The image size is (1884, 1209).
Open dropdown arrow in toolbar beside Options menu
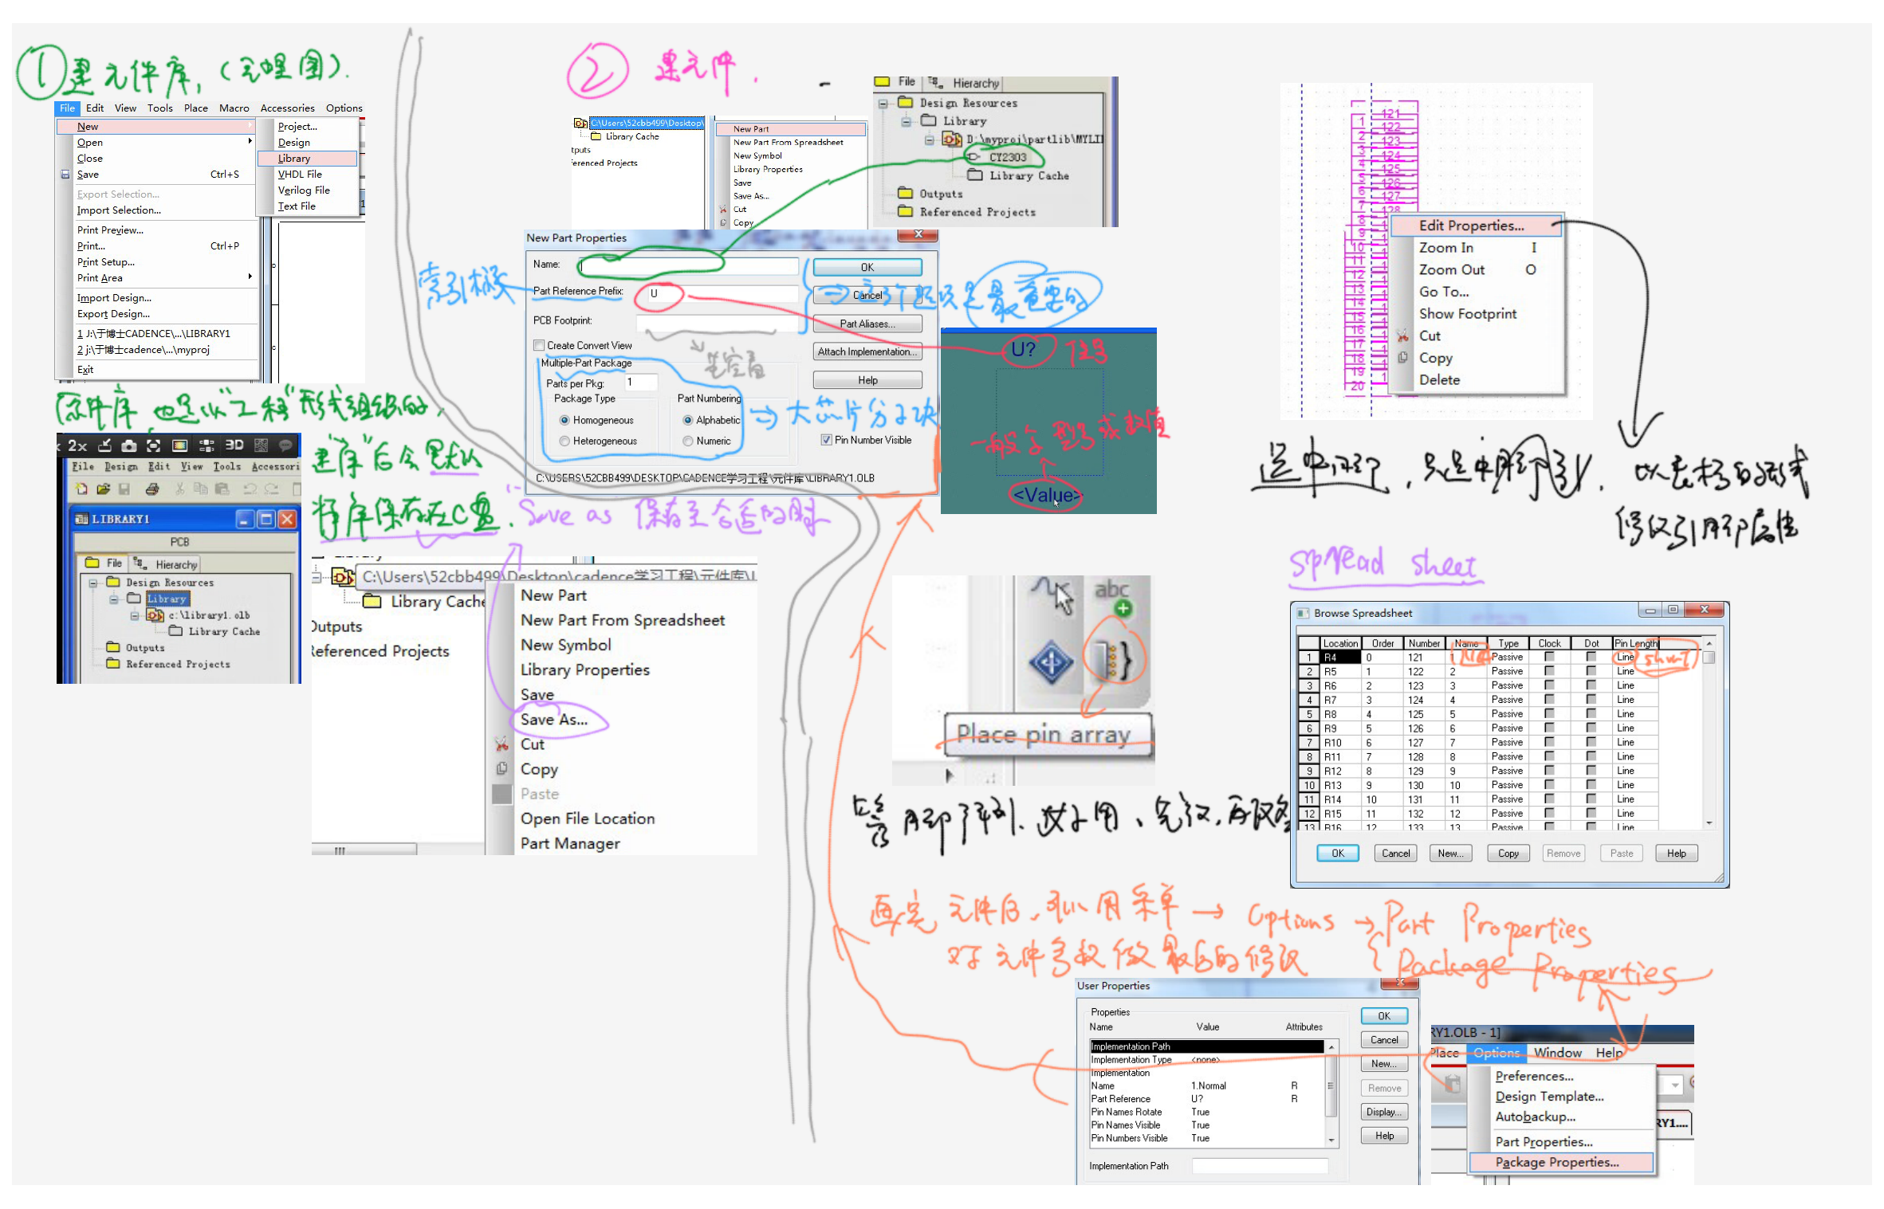tap(1675, 1085)
